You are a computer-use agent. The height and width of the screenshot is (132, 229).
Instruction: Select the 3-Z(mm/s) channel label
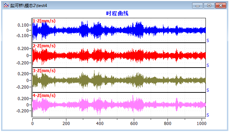(44, 71)
